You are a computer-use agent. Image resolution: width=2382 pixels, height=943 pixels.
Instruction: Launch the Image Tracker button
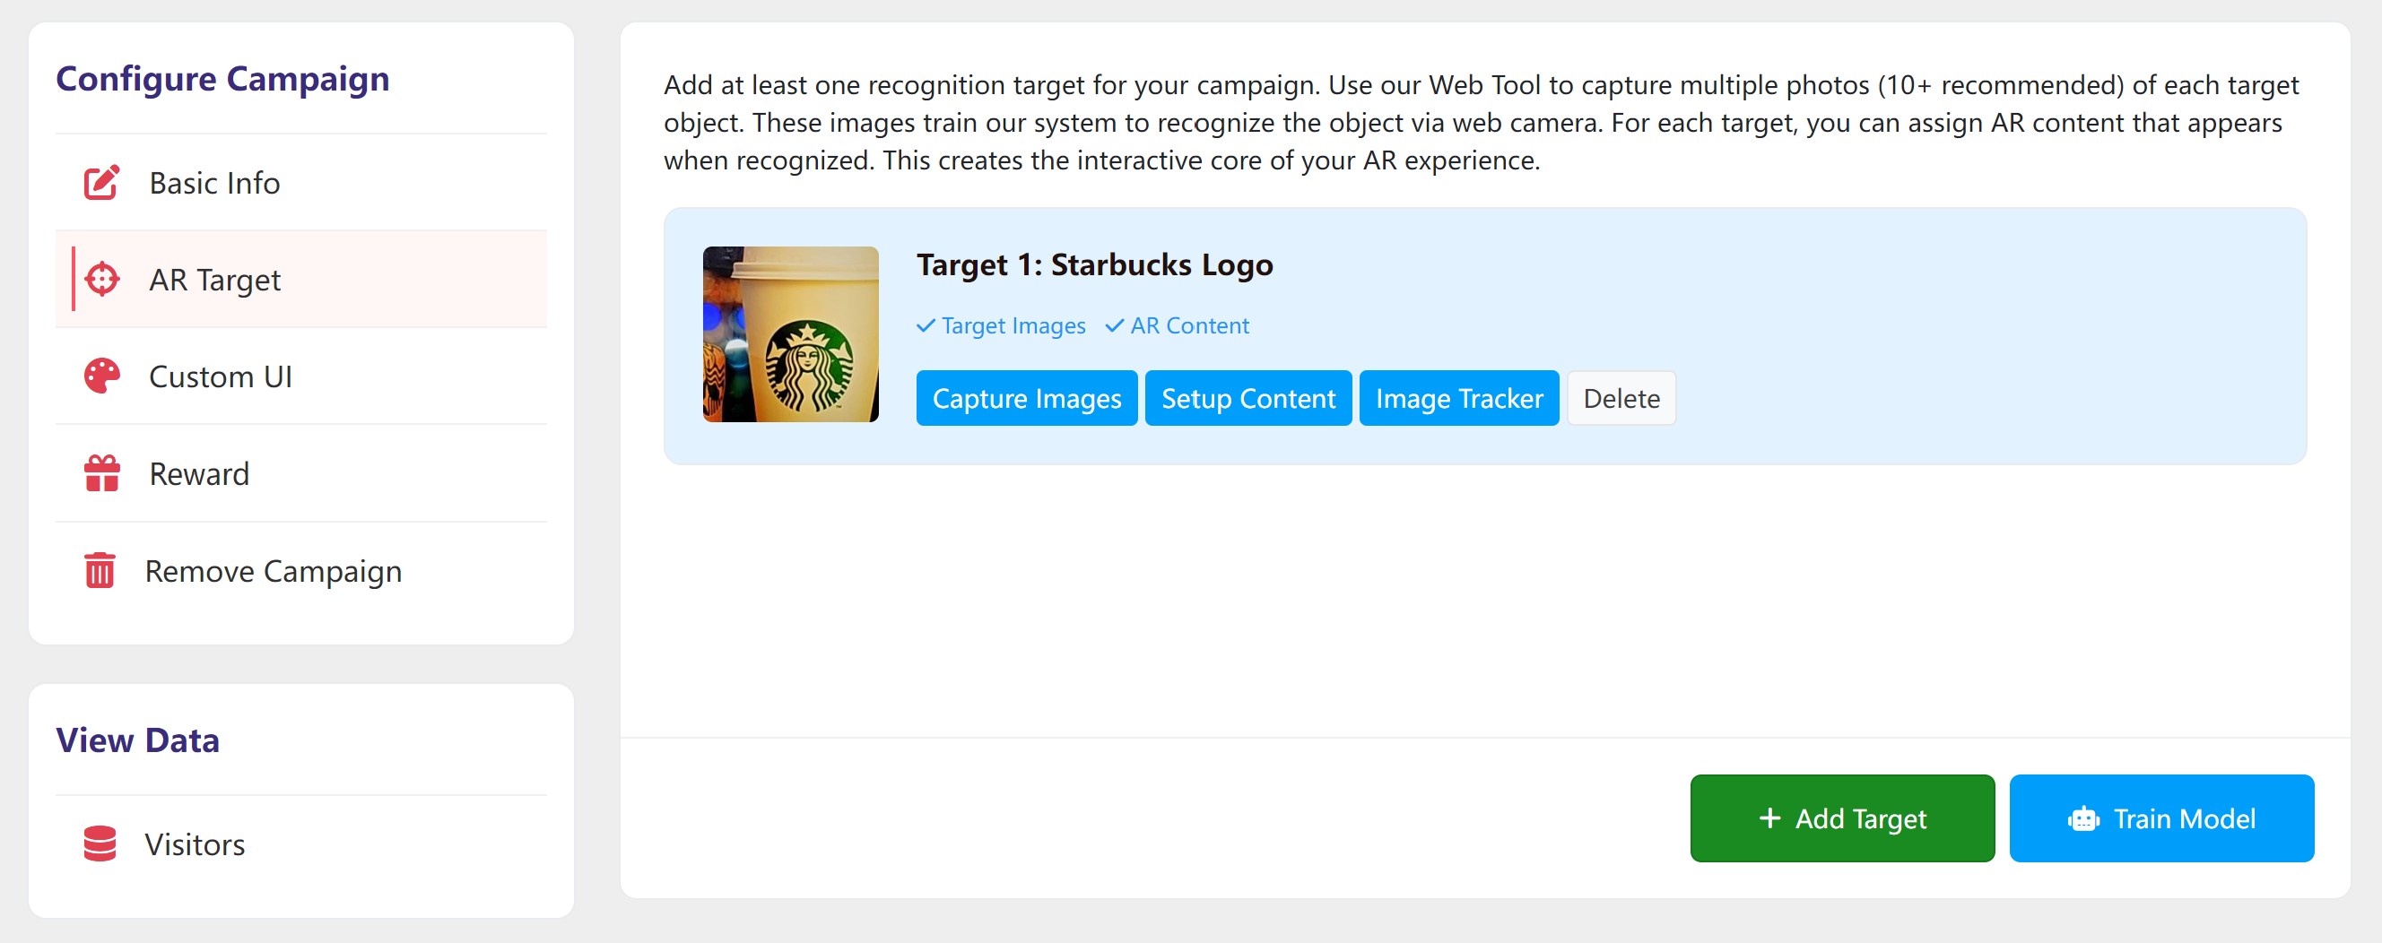pyautogui.click(x=1459, y=399)
